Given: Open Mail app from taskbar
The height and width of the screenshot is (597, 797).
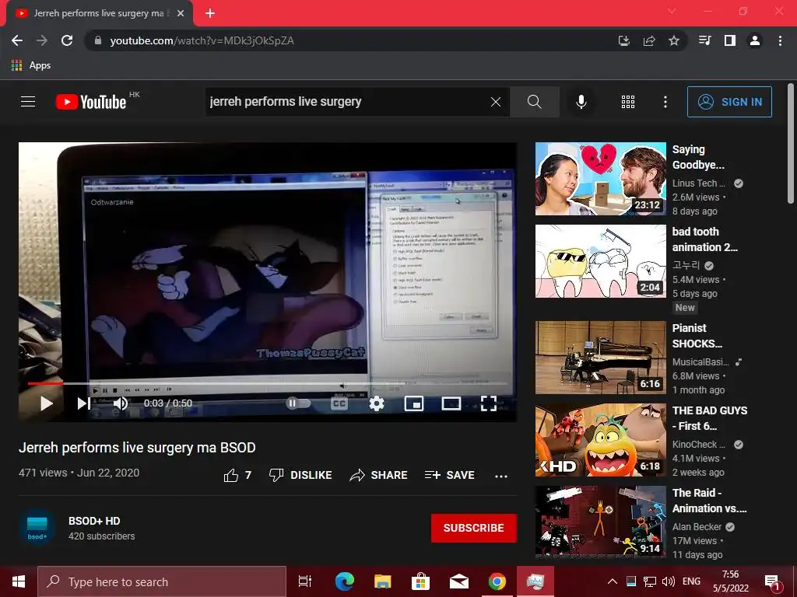Looking at the screenshot, I should click(x=459, y=581).
